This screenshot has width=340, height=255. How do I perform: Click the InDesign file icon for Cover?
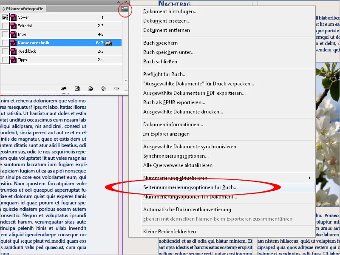(13, 17)
